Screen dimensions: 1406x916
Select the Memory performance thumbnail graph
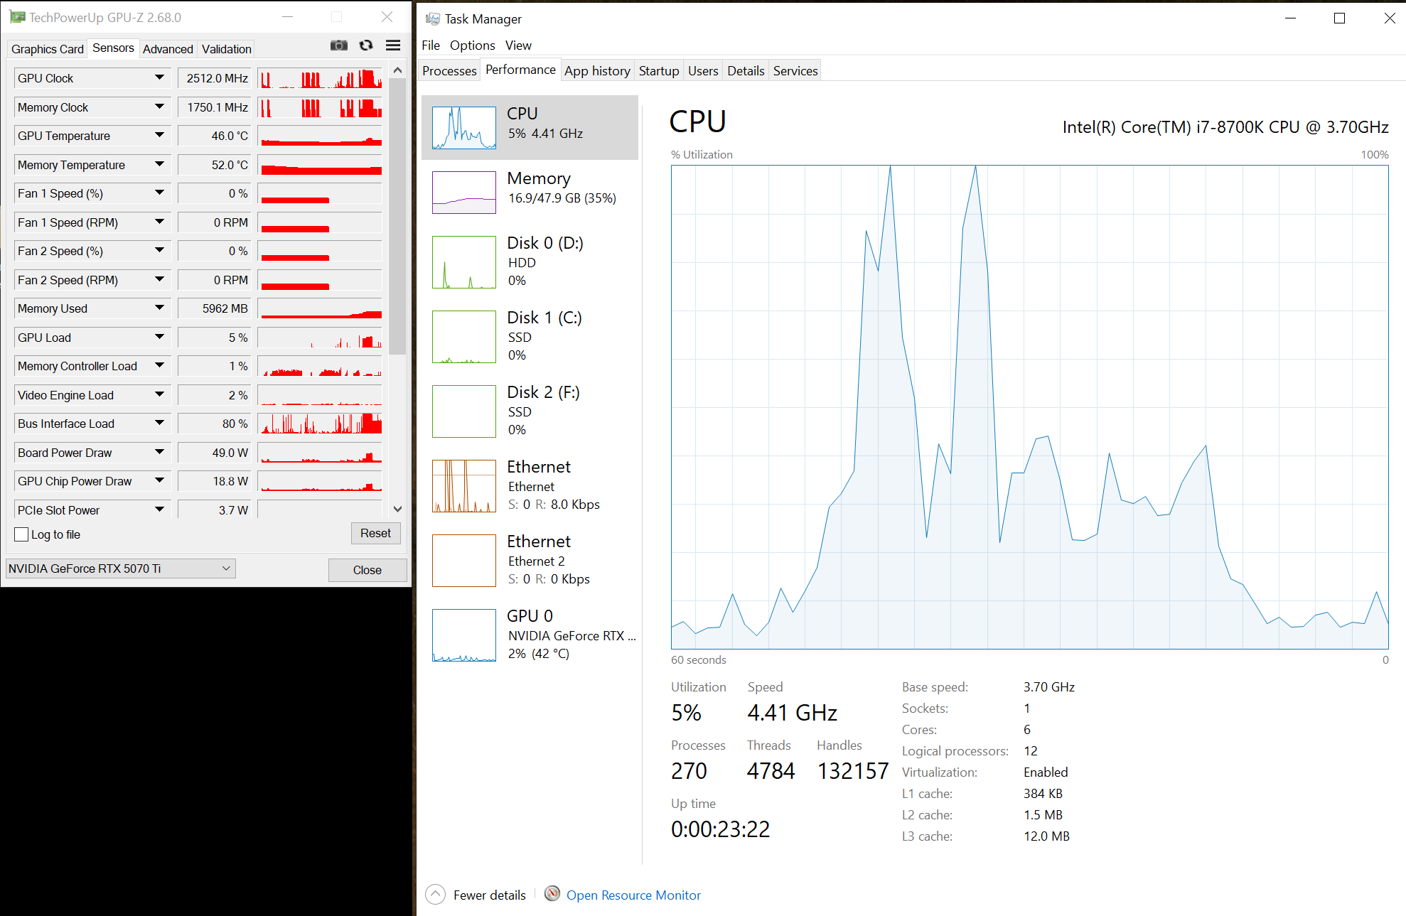click(464, 193)
